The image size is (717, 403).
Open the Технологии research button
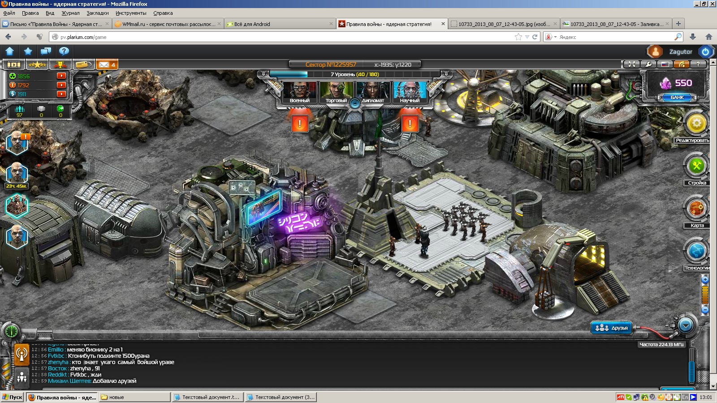click(x=696, y=251)
